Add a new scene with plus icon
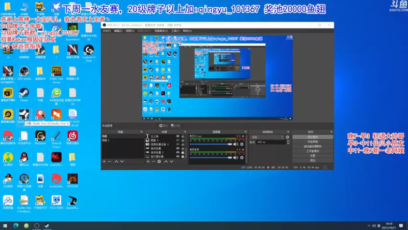 point(104,162)
